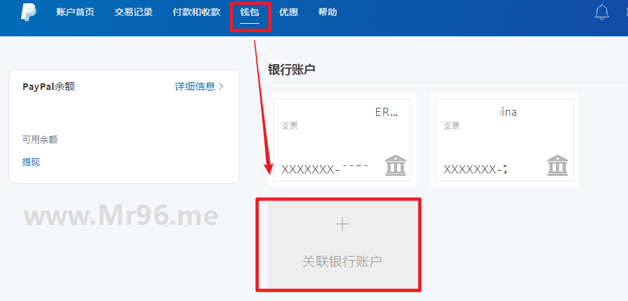This screenshot has width=628, height=301.
Task: Select 付款和收款 from the top menu
Action: pyautogui.click(x=196, y=12)
